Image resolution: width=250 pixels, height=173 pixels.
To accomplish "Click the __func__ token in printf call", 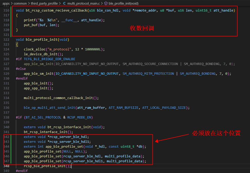I will coord(69,20).
